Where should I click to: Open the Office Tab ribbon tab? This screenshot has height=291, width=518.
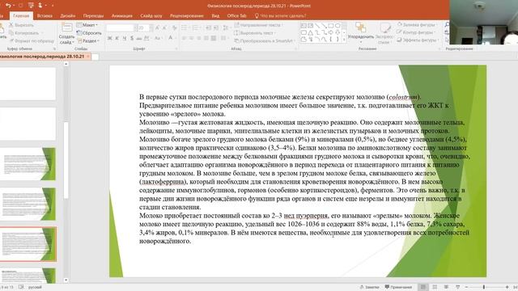click(237, 15)
